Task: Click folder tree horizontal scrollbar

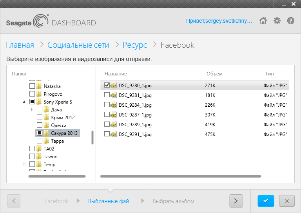Action: point(57,176)
